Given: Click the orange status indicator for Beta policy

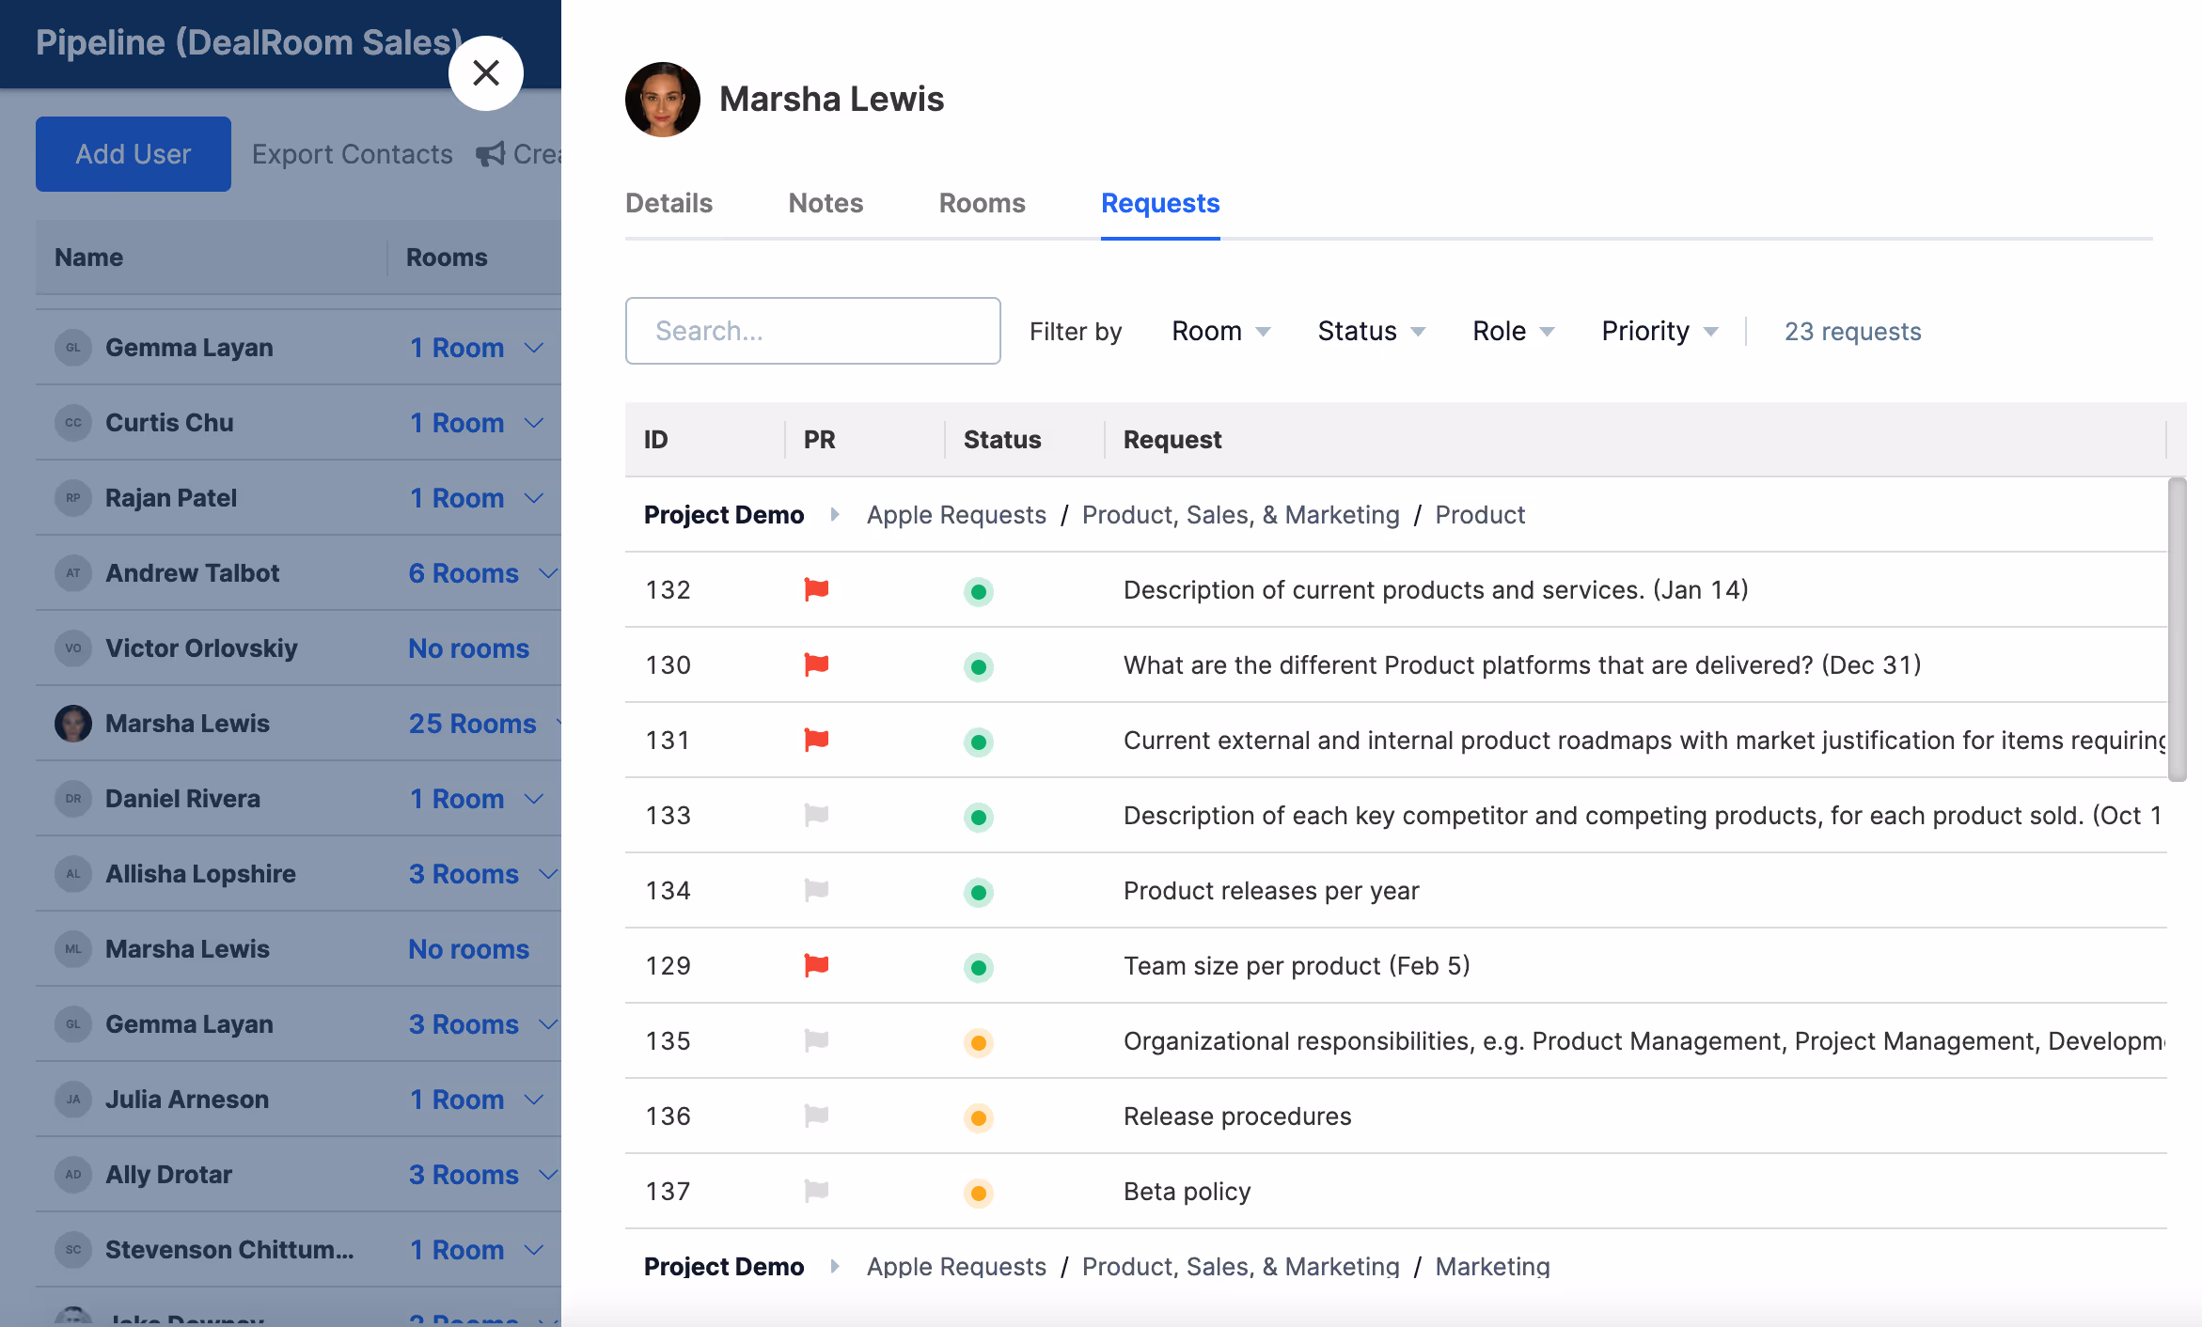Looking at the screenshot, I should (x=978, y=1194).
